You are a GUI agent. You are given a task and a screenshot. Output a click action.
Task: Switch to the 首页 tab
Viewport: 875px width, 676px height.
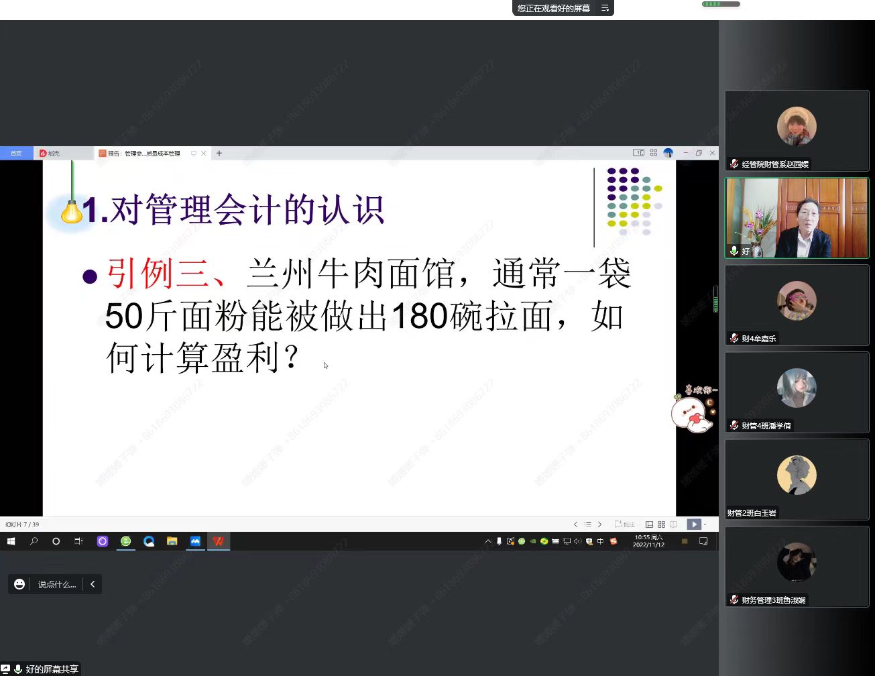(16, 153)
